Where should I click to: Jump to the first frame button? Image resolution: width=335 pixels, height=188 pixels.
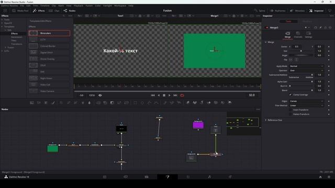tap(153, 95)
